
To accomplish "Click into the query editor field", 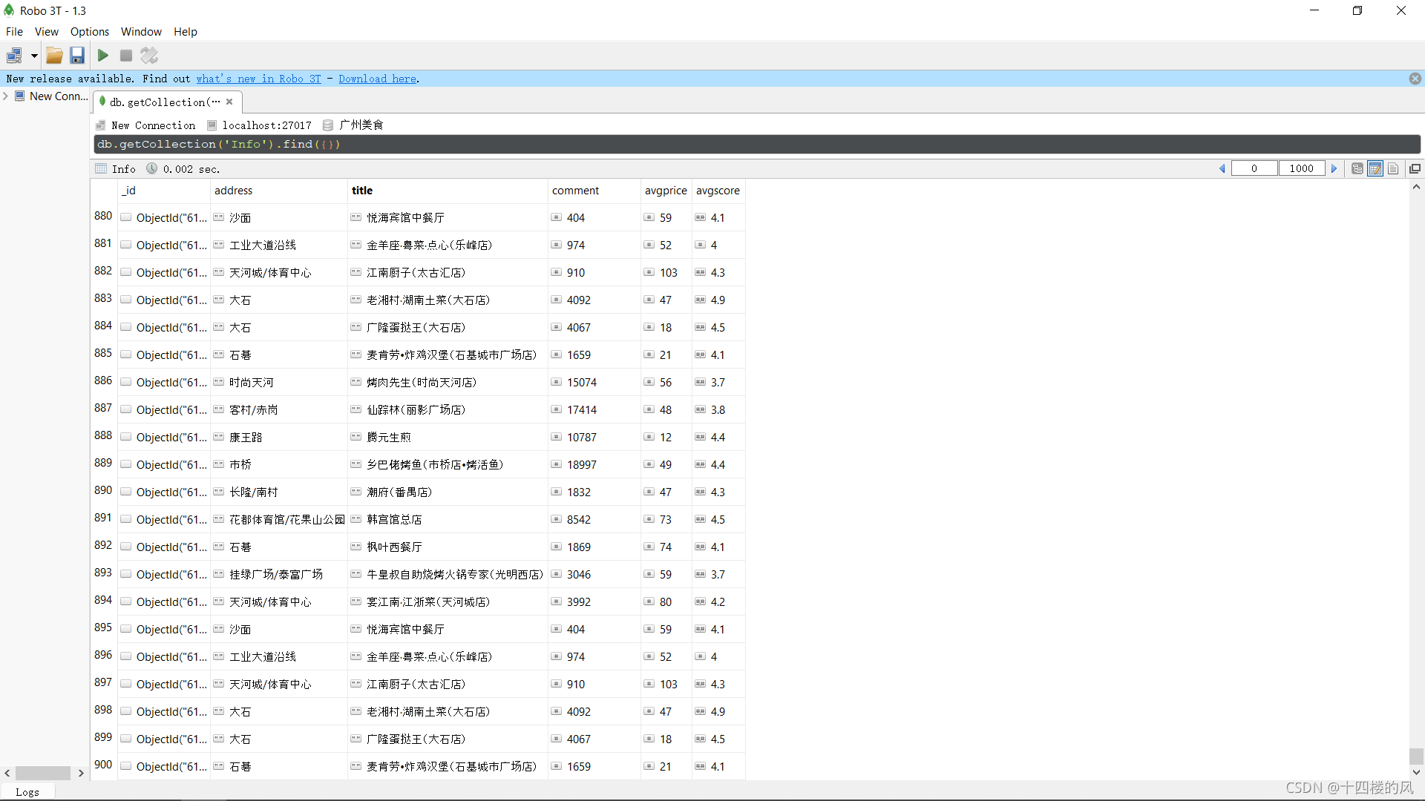I will (757, 145).
